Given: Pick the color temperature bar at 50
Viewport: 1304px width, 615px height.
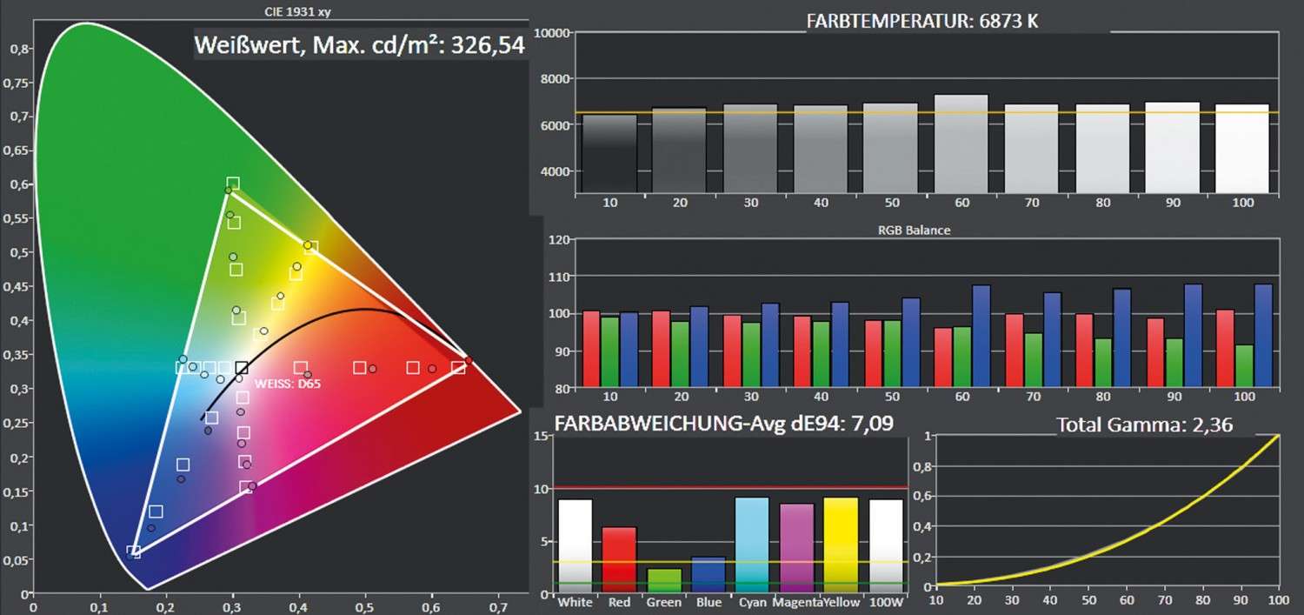Looking at the screenshot, I should click(891, 148).
